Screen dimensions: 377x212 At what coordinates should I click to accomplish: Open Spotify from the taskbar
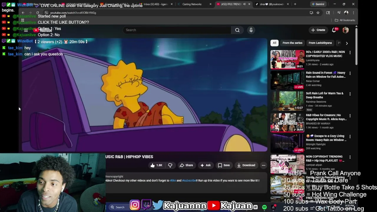[x=264, y=207]
